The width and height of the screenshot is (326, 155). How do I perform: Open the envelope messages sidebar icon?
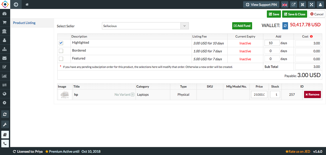tap(5, 58)
